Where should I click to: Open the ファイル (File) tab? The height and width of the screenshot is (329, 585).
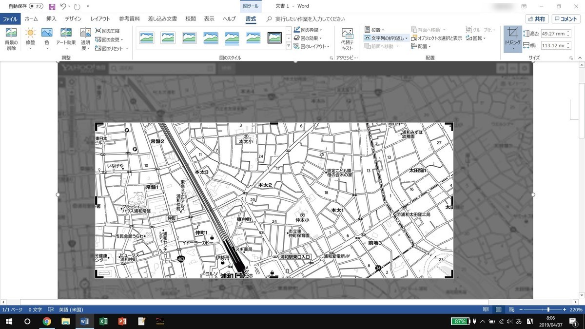[10, 19]
